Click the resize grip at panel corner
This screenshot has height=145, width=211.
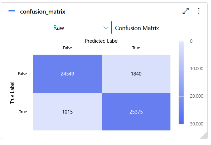[x=204, y=135]
